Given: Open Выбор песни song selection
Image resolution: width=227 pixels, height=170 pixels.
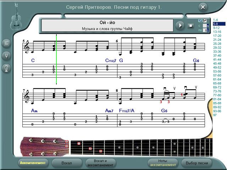Looking at the screenshot, I should click(x=197, y=163).
